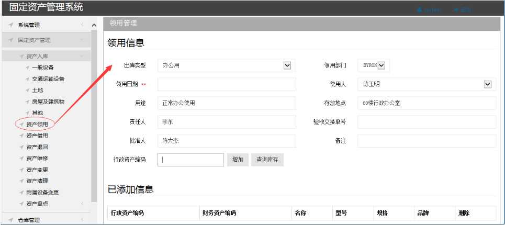Collapse the 固定资产管理 section chevron
505x225 pixels.
click(x=82, y=40)
